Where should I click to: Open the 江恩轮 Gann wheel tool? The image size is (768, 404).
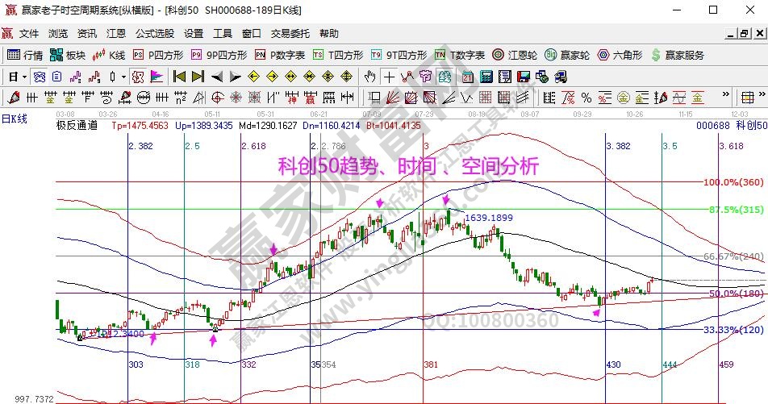pyautogui.click(x=515, y=55)
